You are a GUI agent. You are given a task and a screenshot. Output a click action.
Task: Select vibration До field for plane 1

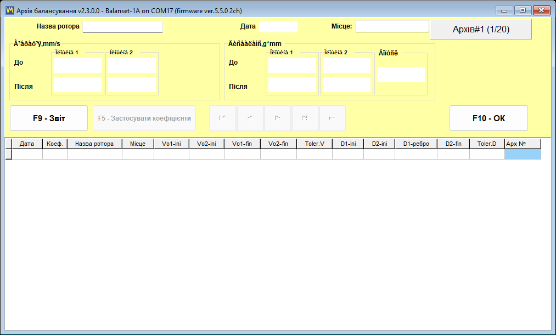click(77, 65)
